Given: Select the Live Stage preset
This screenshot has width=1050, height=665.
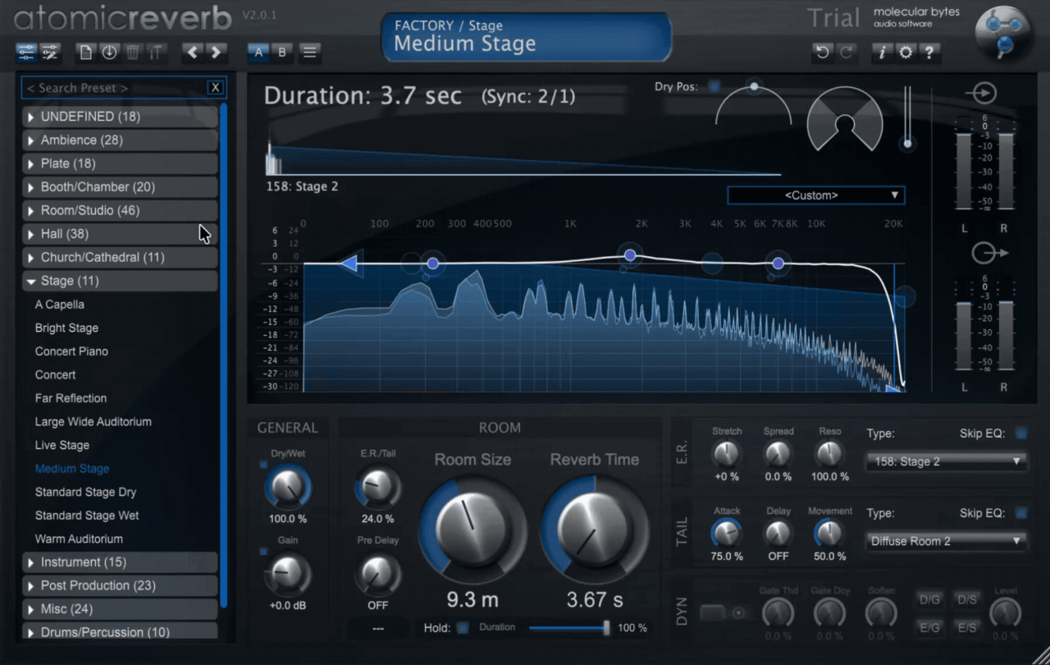Looking at the screenshot, I should point(62,445).
